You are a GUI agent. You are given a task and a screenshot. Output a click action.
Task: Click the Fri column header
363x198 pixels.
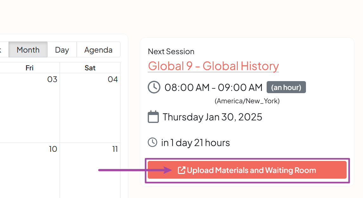(x=29, y=67)
